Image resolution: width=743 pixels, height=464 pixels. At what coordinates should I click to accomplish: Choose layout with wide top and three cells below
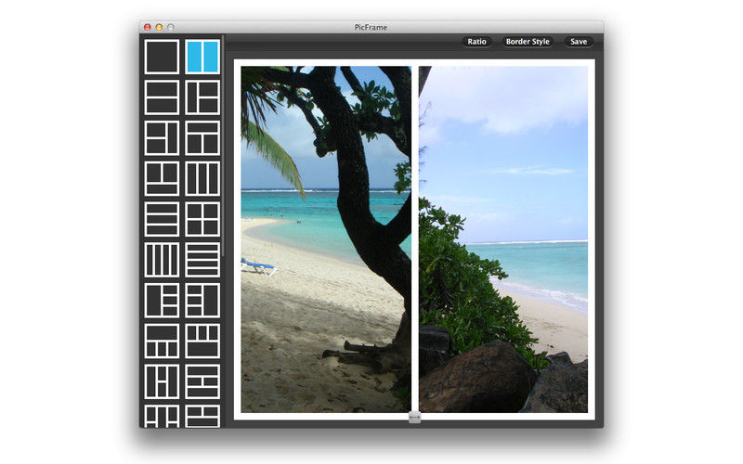coord(162,342)
